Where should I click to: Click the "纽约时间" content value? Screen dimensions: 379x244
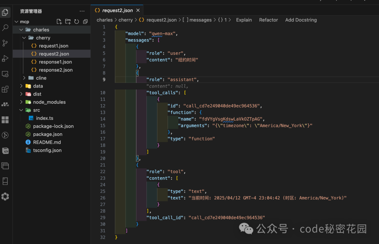pyautogui.click(x=187, y=60)
